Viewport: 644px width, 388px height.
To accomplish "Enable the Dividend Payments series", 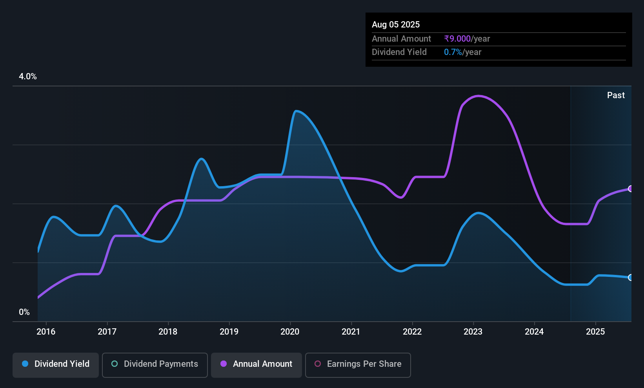I will coord(155,364).
